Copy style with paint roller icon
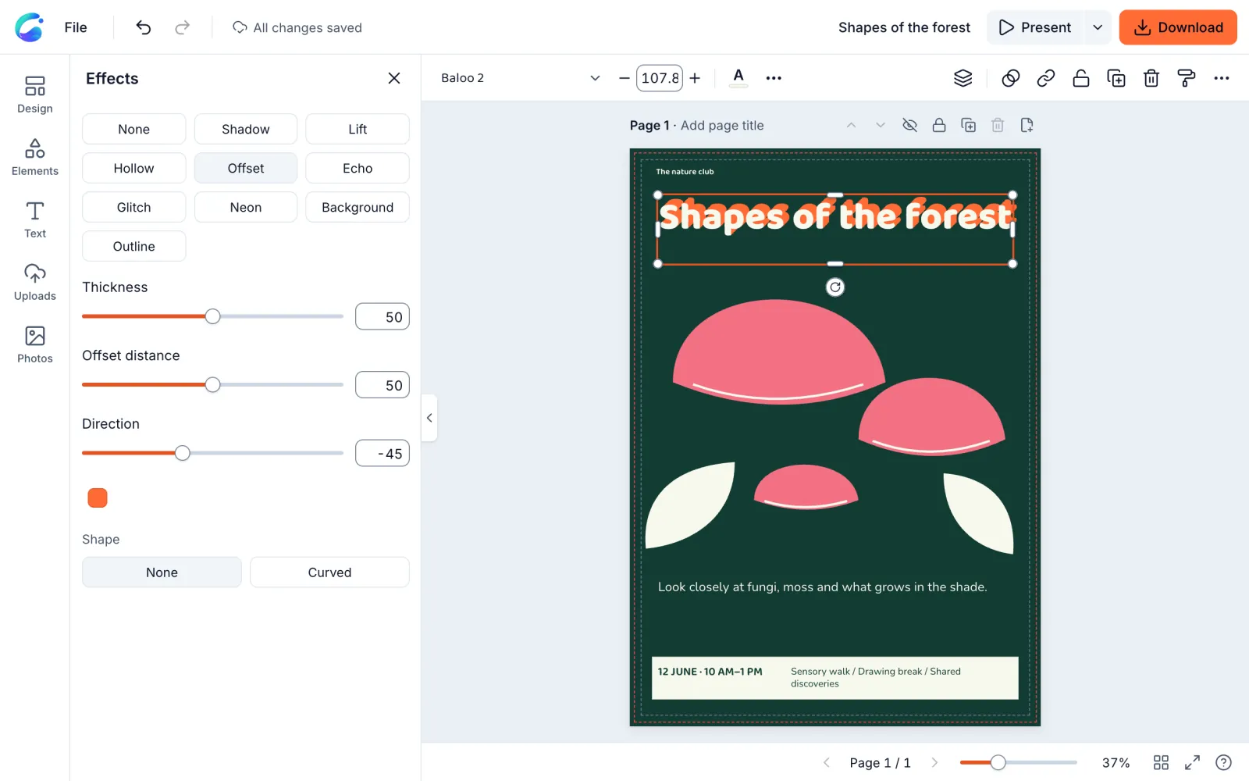1249x781 pixels. tap(1187, 78)
